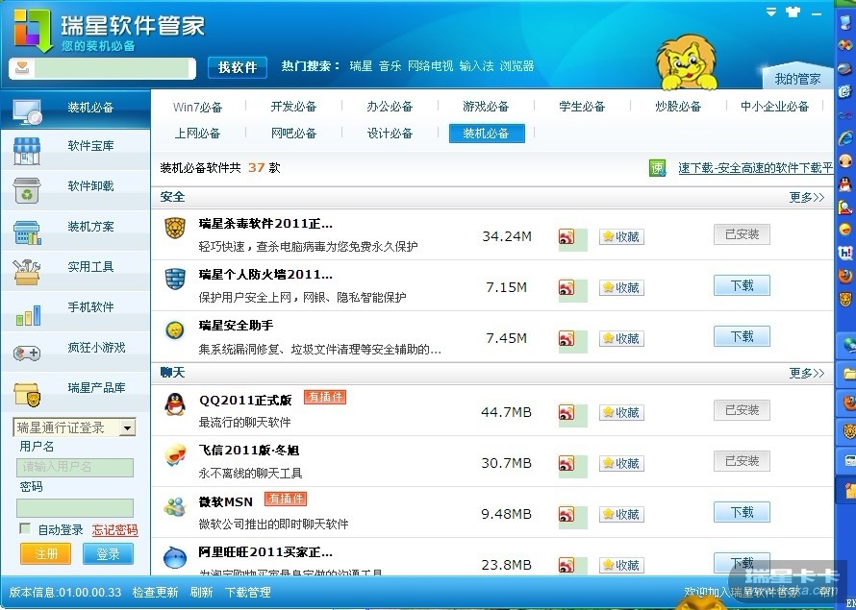Image resolution: width=856 pixels, height=610 pixels.
Task: Add 飞信2011版 to 收藏
Action: click(621, 463)
